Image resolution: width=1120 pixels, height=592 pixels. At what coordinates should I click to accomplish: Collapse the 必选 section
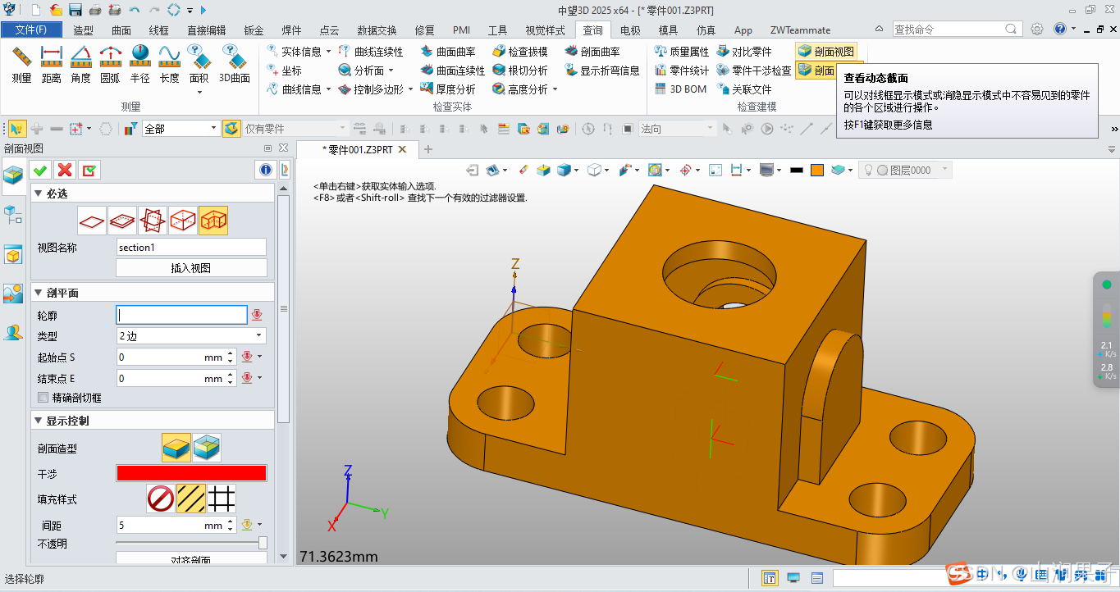tap(38, 194)
